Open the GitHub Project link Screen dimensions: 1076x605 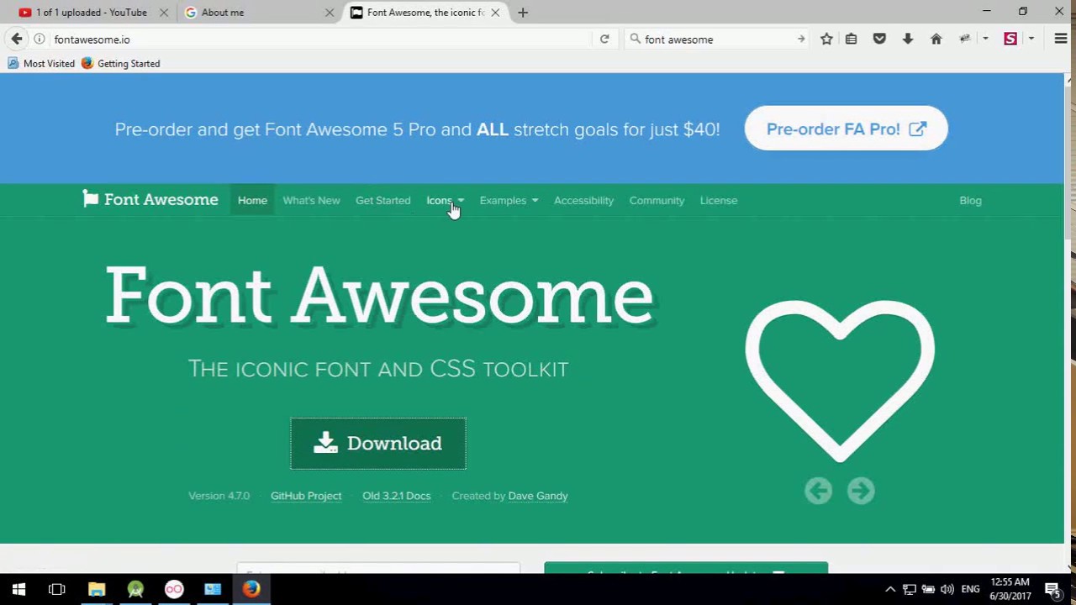[x=305, y=495]
